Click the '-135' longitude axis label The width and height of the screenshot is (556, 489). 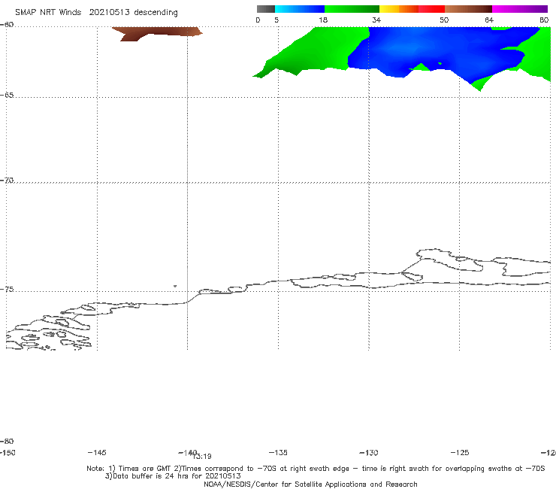tap(278, 452)
